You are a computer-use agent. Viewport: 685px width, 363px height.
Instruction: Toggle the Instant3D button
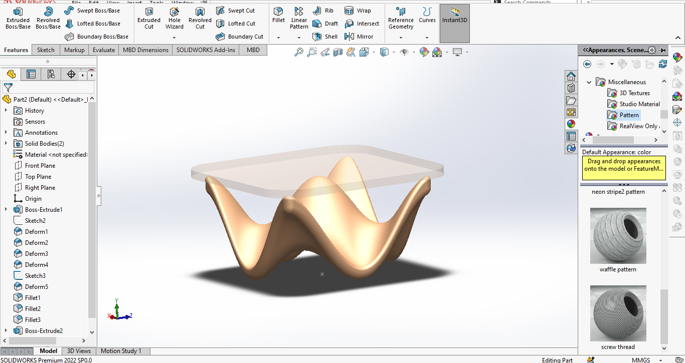point(455,24)
